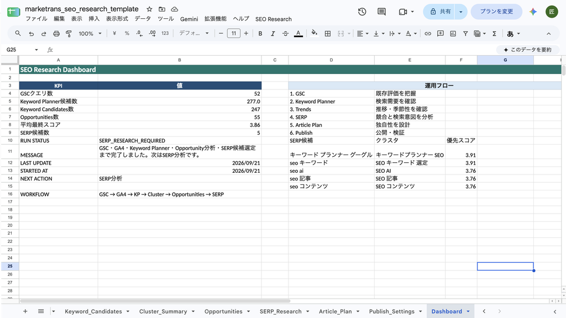Click the 共有 share button
Image resolution: width=566 pixels, height=318 pixels.
440,12
